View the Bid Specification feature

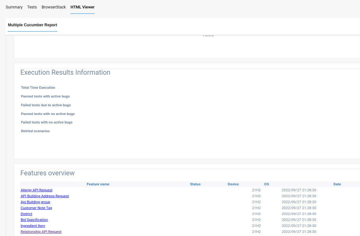click(x=34, y=220)
